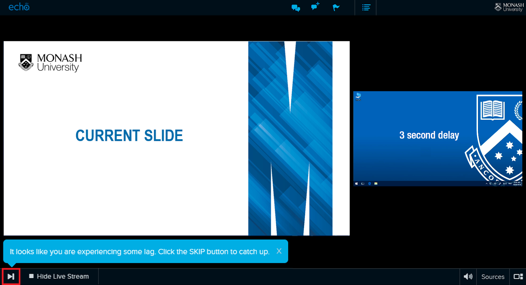526x285 pixels.
Task: Click the CURRENT SLIDE heading text
Action: coord(129,136)
